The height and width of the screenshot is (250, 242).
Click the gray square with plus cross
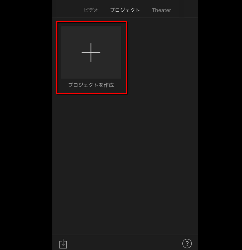click(x=91, y=52)
